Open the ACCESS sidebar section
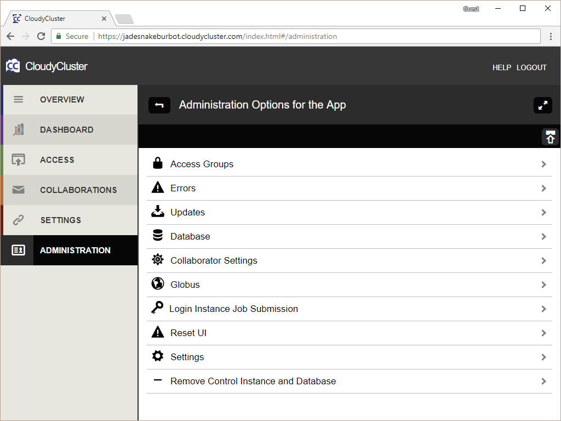Screen dimensions: 561x421 pos(70,160)
